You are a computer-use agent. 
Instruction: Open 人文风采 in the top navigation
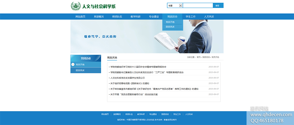click(x=209, y=17)
